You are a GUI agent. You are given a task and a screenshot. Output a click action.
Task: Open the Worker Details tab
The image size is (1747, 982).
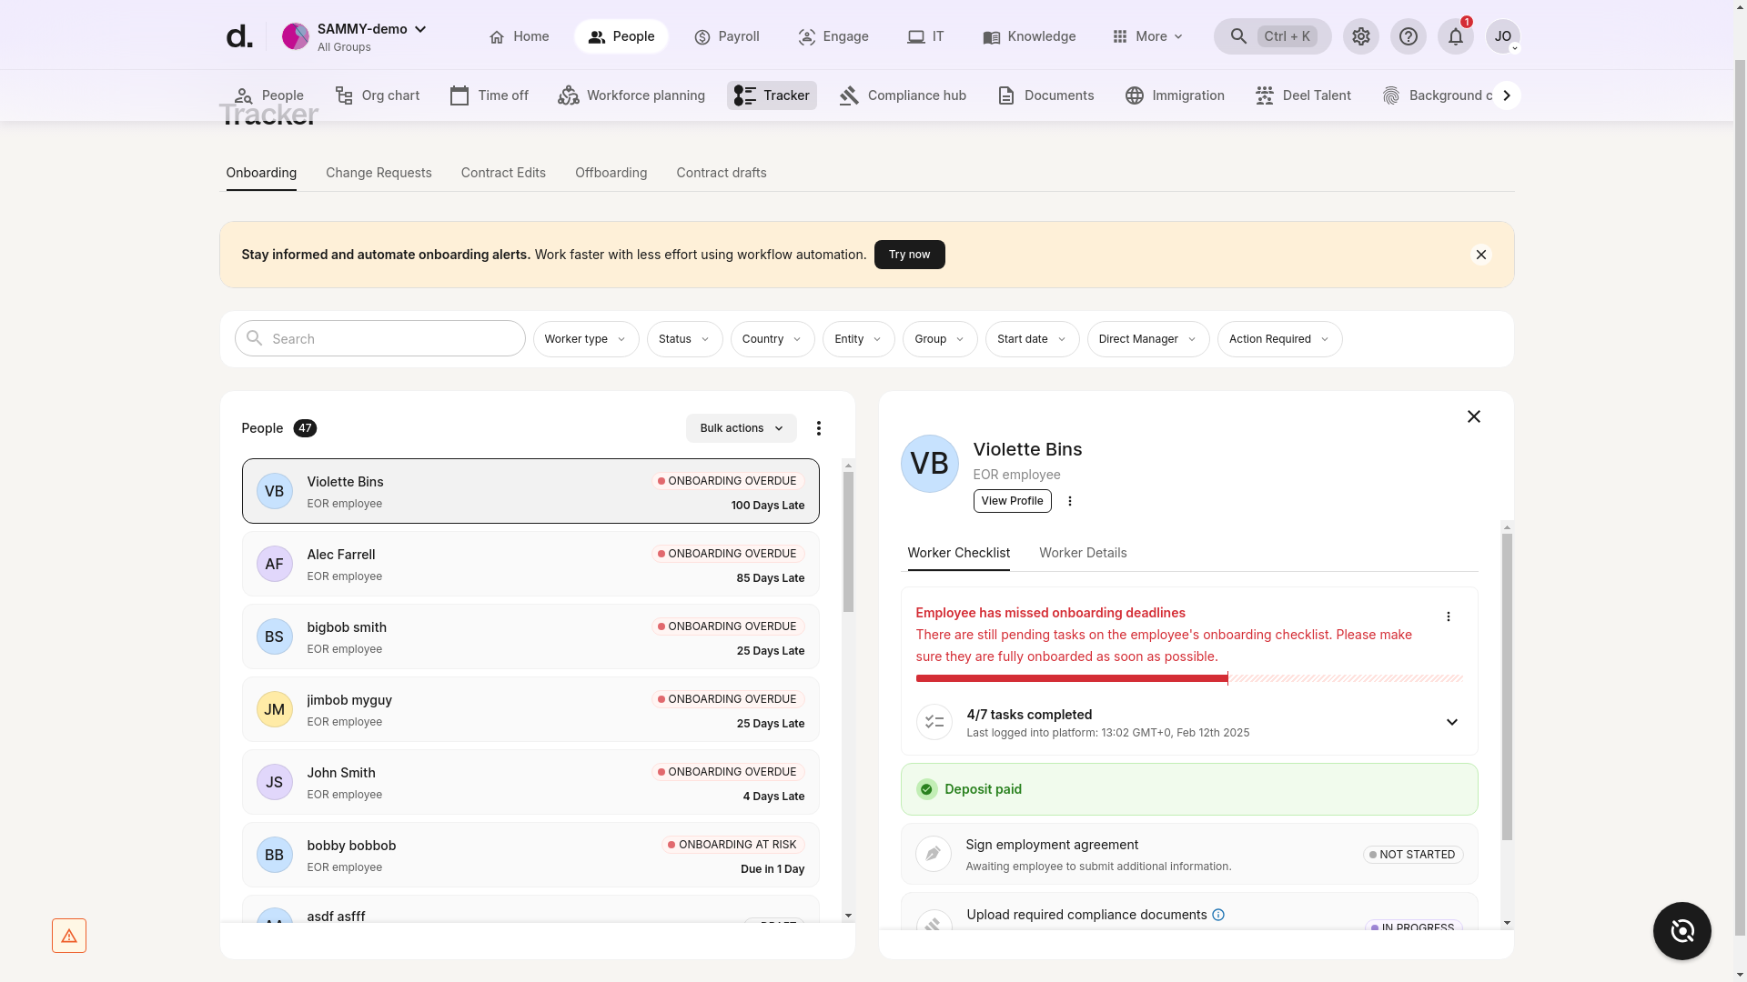[1082, 553]
